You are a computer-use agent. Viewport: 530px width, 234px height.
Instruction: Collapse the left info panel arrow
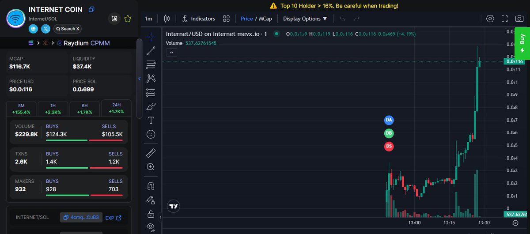tap(140, 79)
